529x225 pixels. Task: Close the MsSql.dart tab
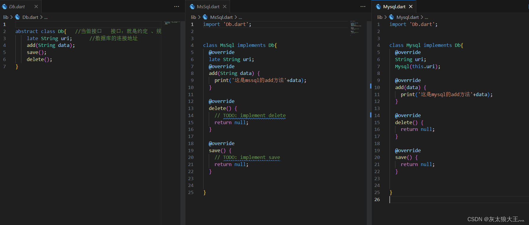tap(225, 6)
